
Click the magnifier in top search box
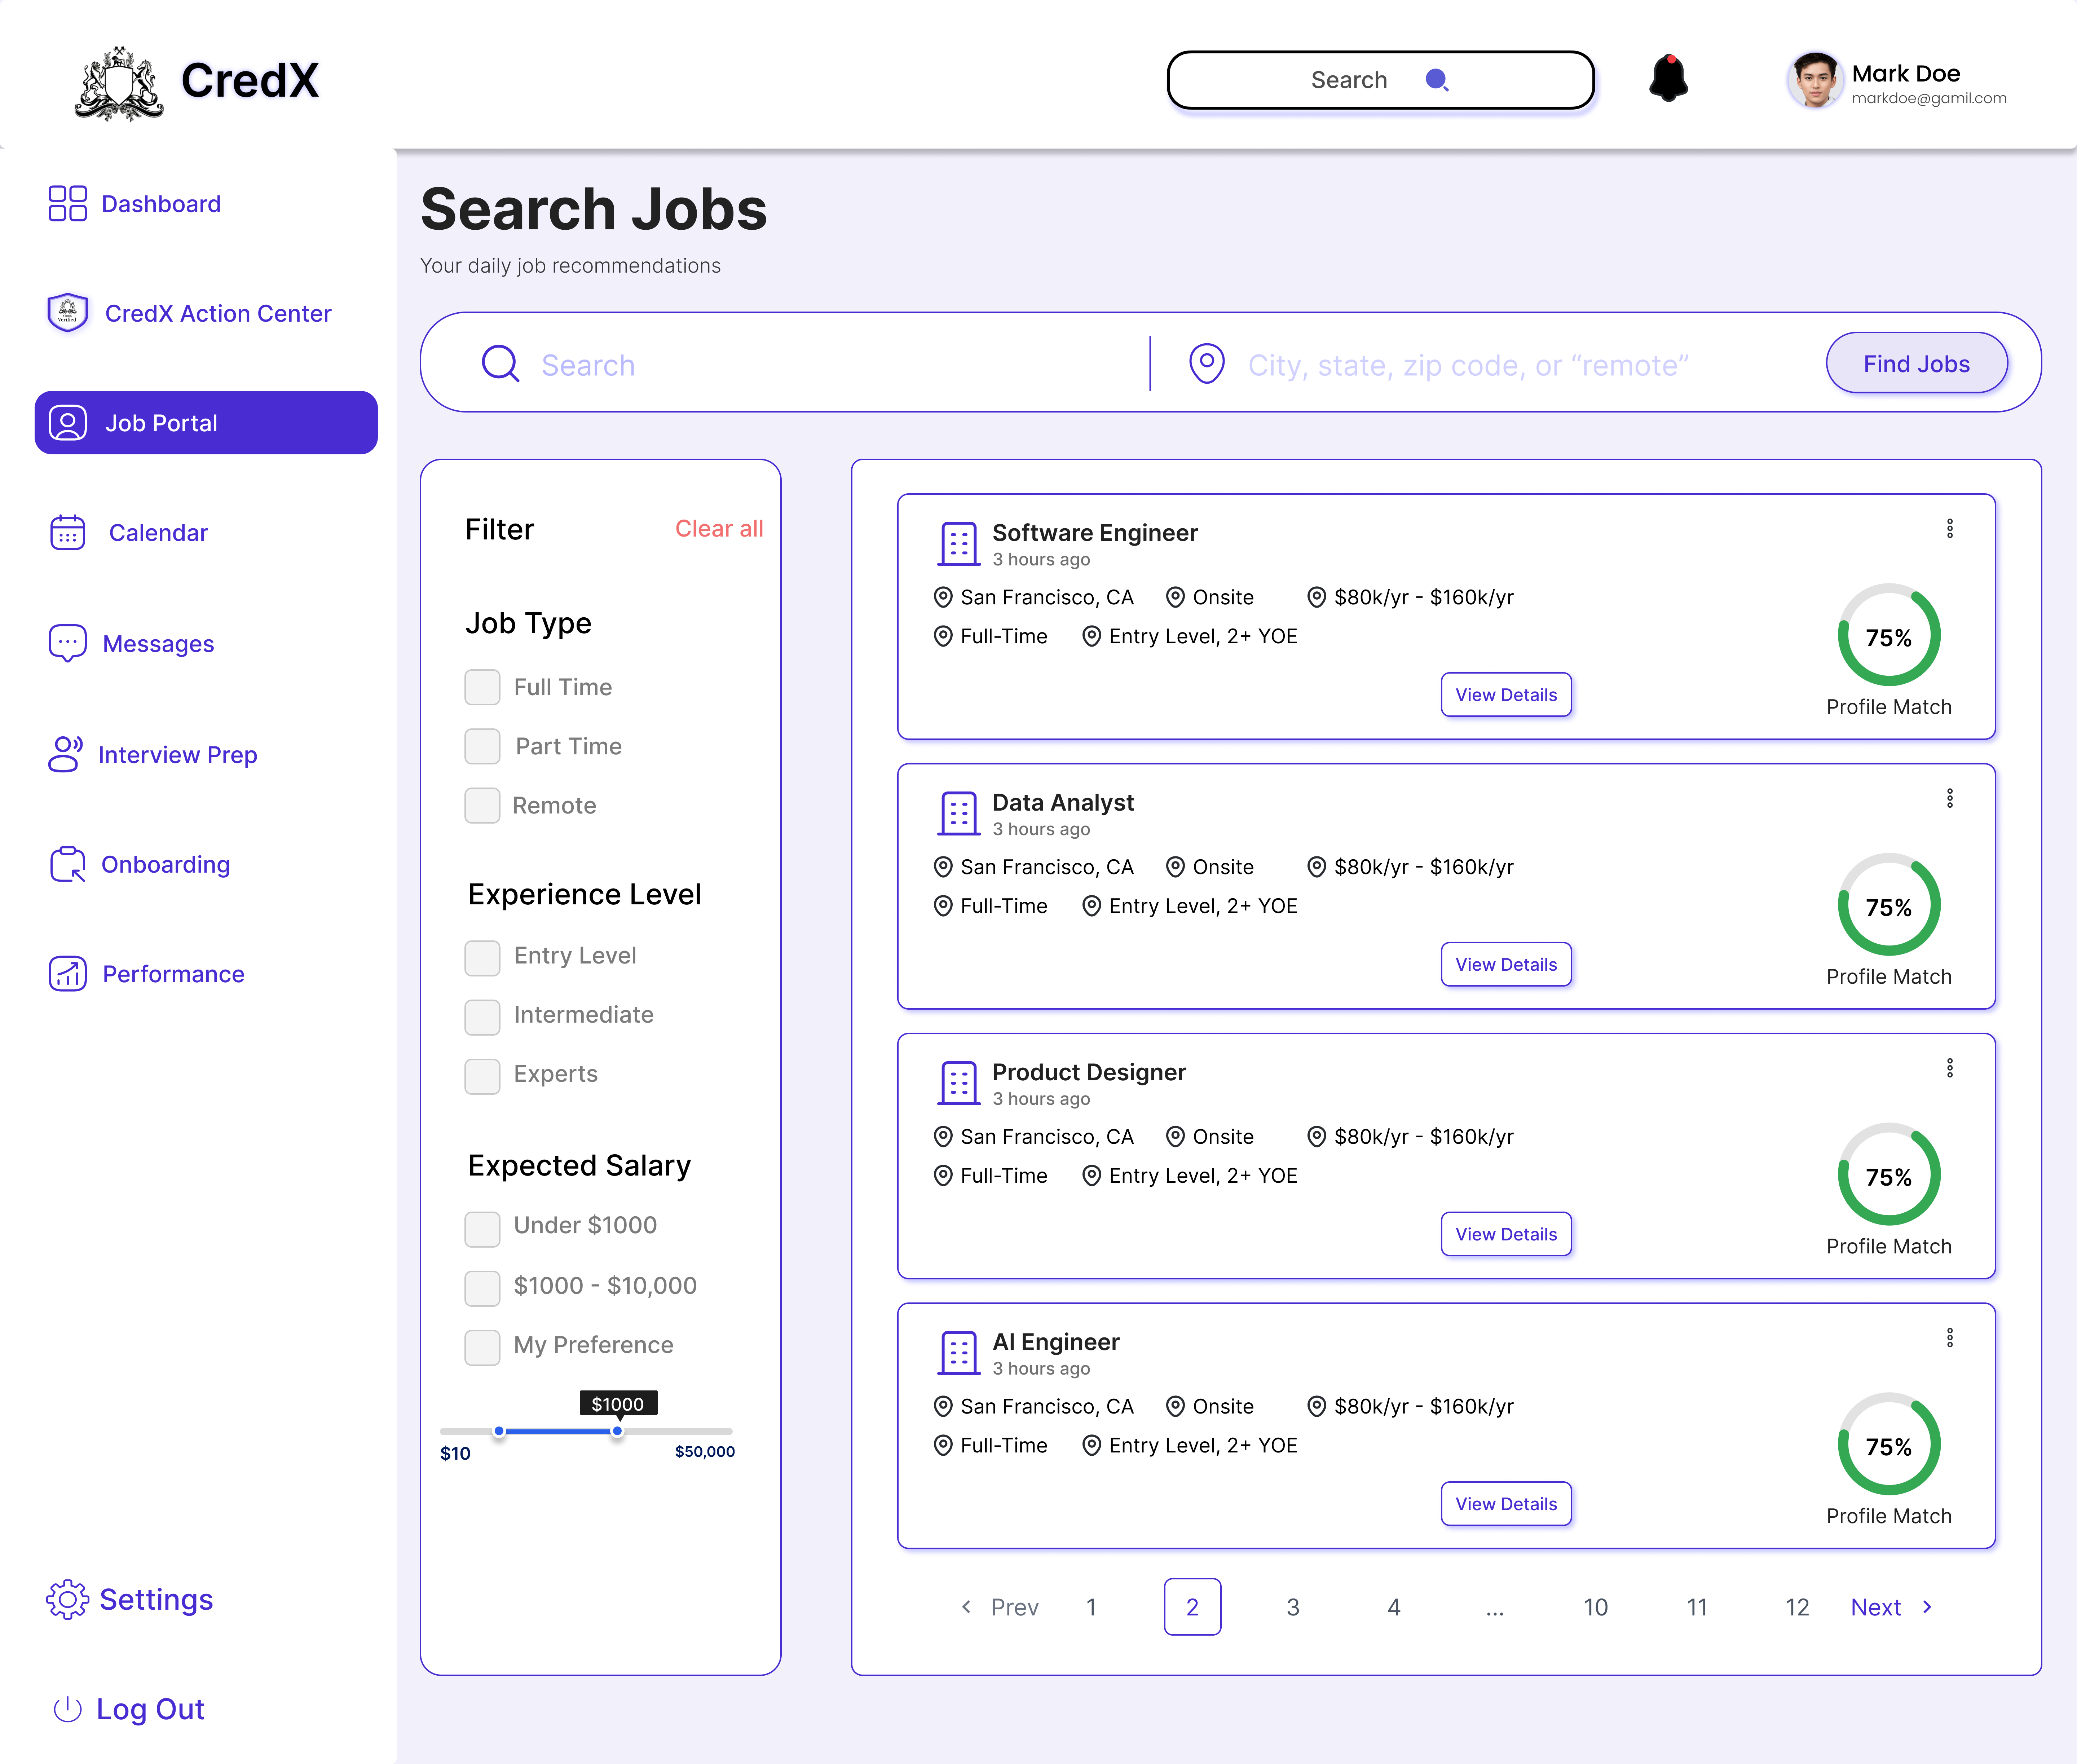(1437, 80)
